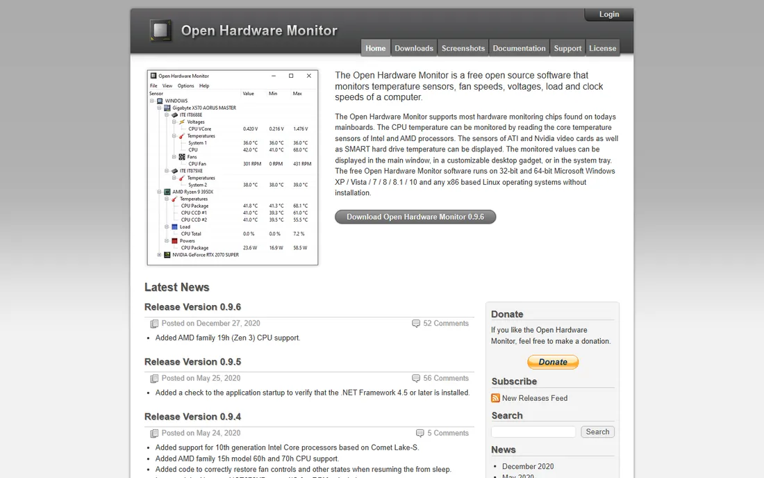764x478 pixels.
Task: Collapse the Powers node in screenshot
Action: click(x=167, y=240)
